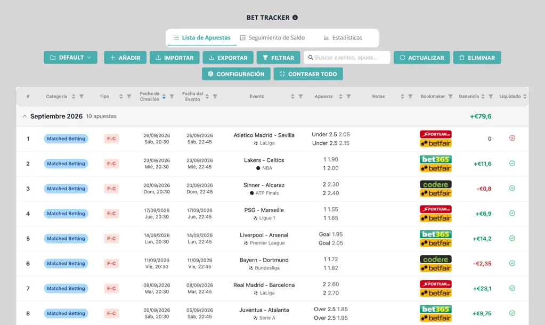Click the info icon next to BET TRACKER
The image size is (545, 325).
tap(295, 18)
